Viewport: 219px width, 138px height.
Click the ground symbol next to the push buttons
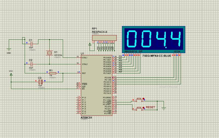(x=164, y=108)
